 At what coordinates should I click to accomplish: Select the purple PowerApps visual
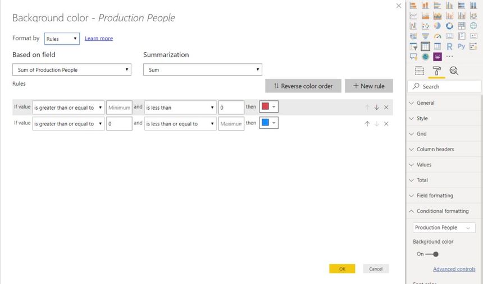click(x=438, y=57)
